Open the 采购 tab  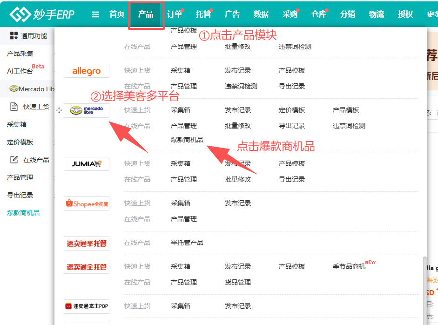coord(290,14)
